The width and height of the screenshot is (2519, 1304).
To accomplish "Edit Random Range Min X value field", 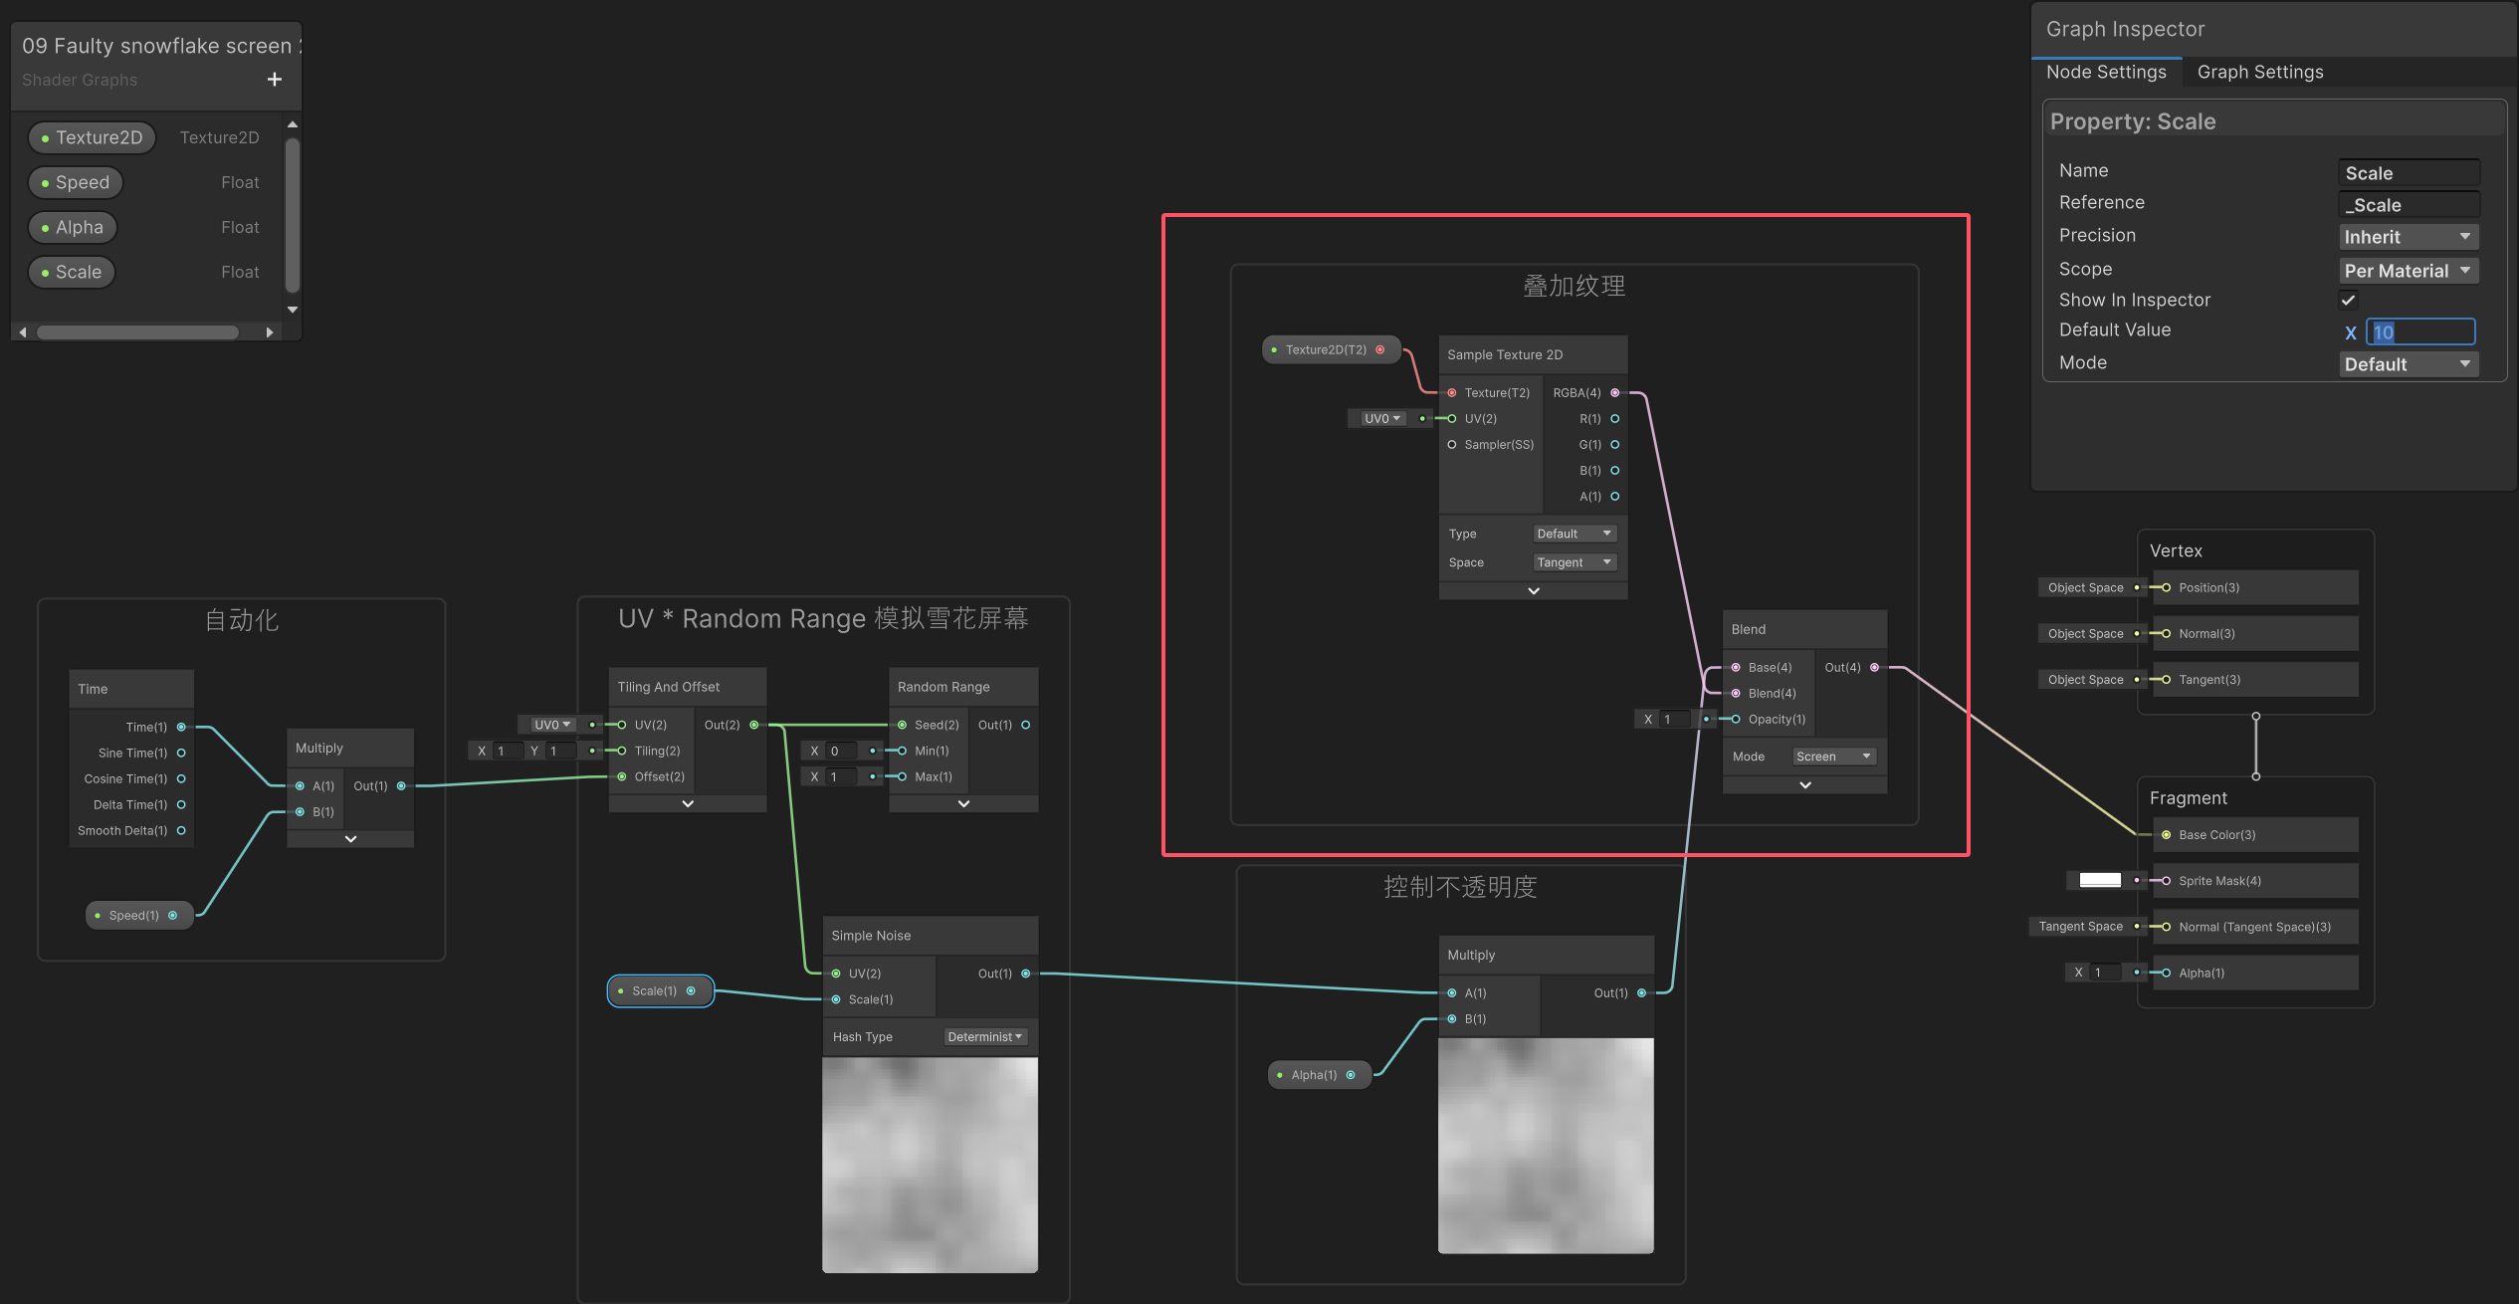I will tap(843, 752).
